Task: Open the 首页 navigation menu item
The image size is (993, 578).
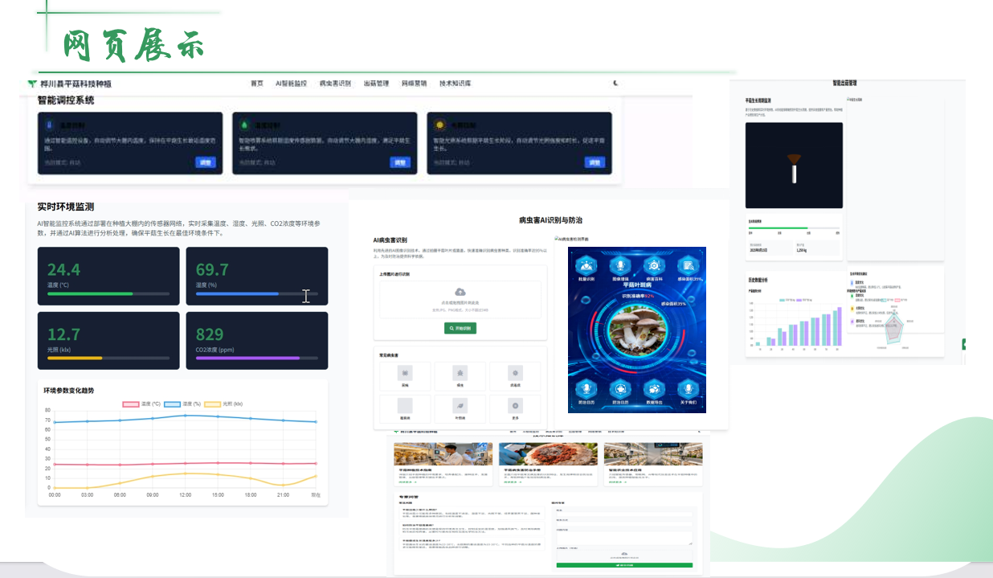Action: 256,84
